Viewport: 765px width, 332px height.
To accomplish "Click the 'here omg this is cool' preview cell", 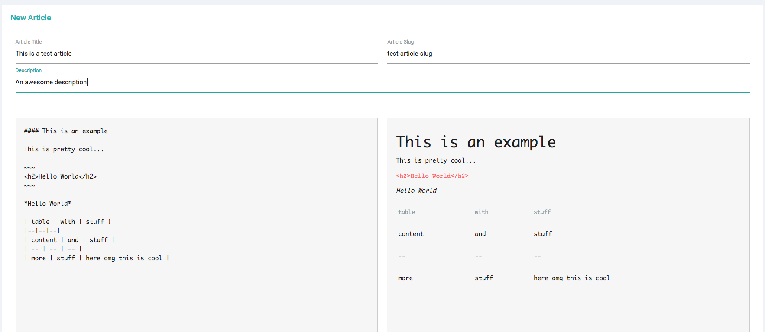I will click(571, 278).
